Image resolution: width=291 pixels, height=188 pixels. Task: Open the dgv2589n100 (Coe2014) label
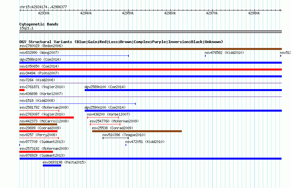(x=105, y=87)
